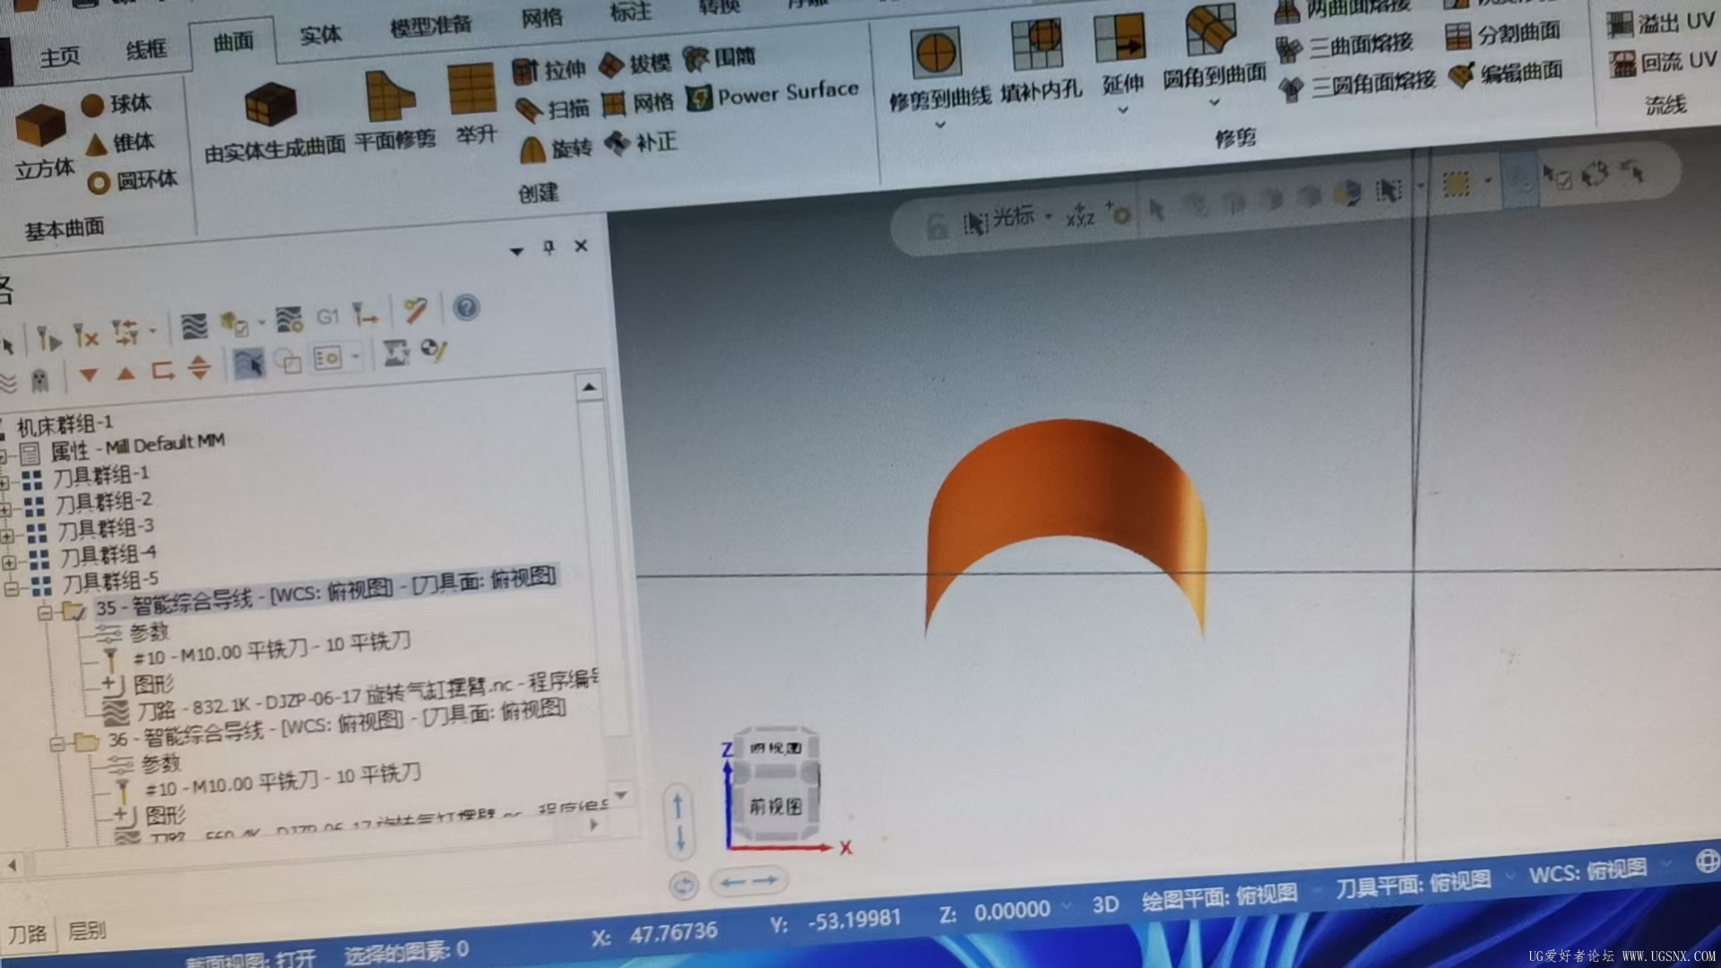Toggle the pin on toolpath manager panel

pyautogui.click(x=549, y=247)
